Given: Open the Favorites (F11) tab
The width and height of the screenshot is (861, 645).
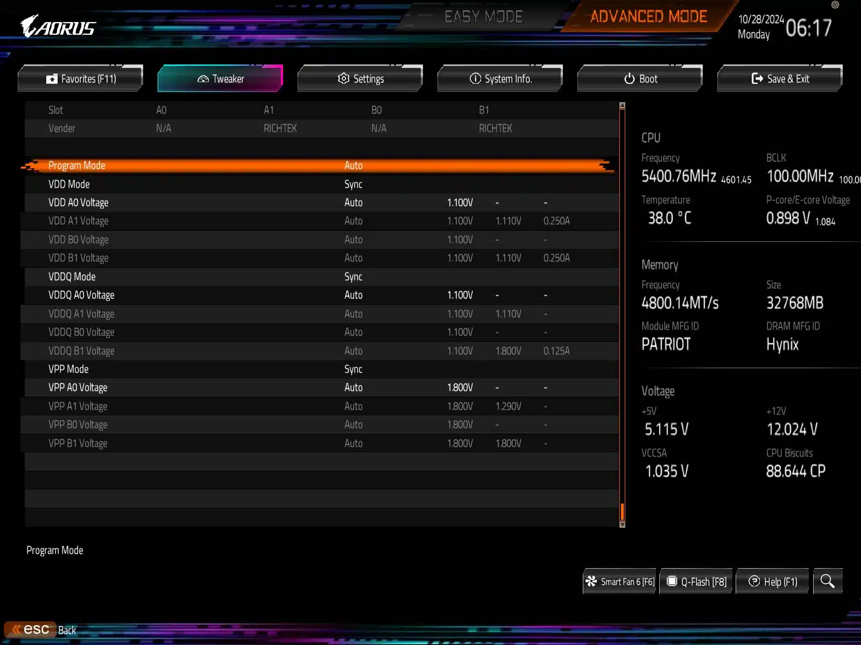Looking at the screenshot, I should point(81,78).
